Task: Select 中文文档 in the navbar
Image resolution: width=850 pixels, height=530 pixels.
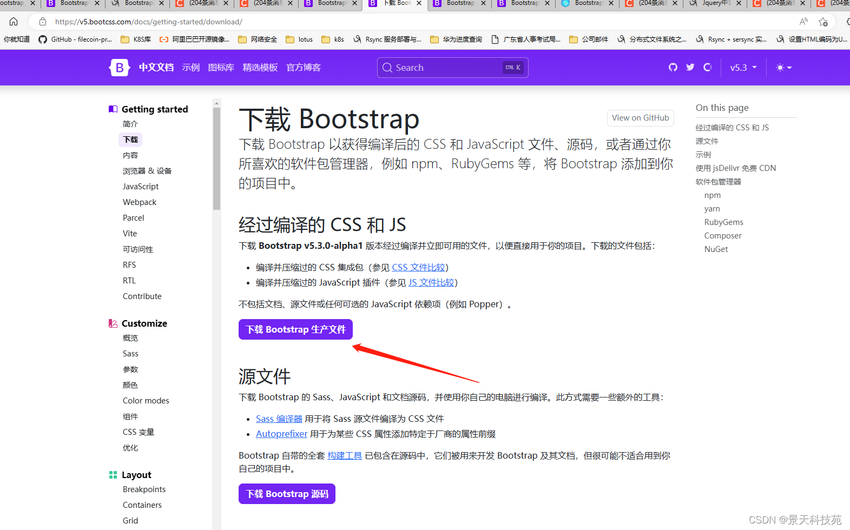Action: pyautogui.click(x=156, y=68)
